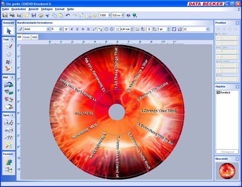
Task: Click the fourth icon in Bild panel
Action: pos(9,107)
